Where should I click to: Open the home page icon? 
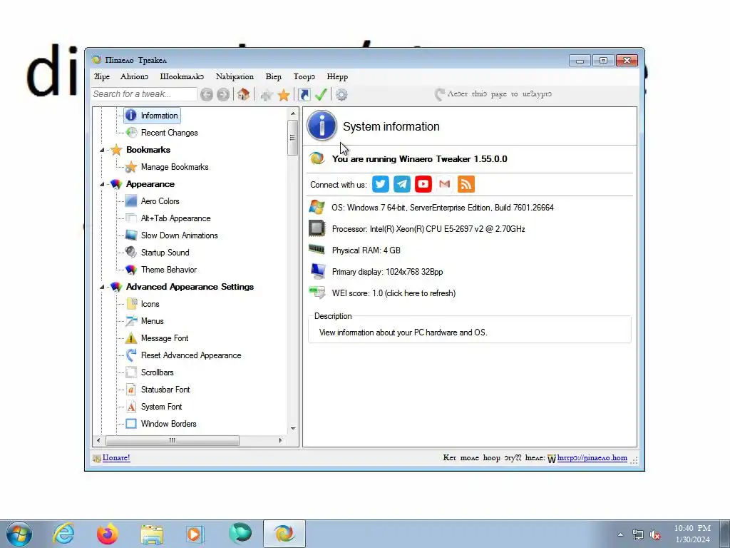coord(243,95)
